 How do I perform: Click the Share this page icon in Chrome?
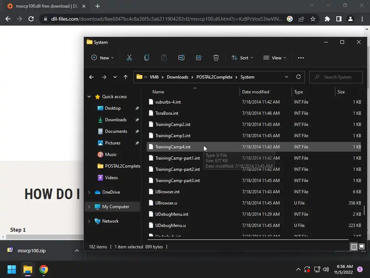pyautogui.click(x=301, y=19)
